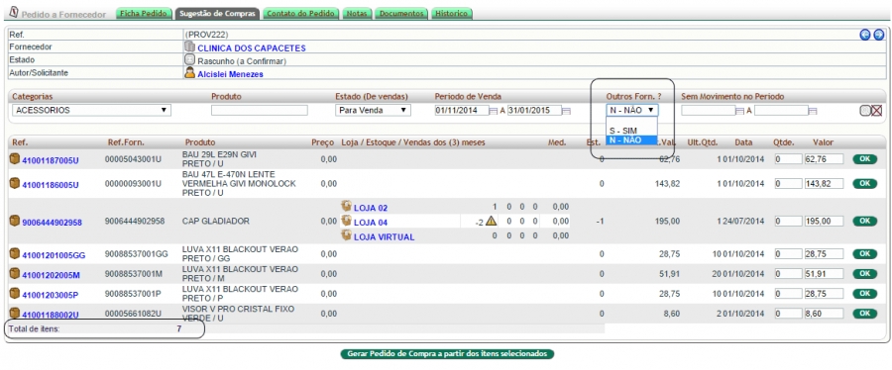The image size is (892, 370).
Task: Click product box icon for 9006444902958
Action: pos(15,222)
